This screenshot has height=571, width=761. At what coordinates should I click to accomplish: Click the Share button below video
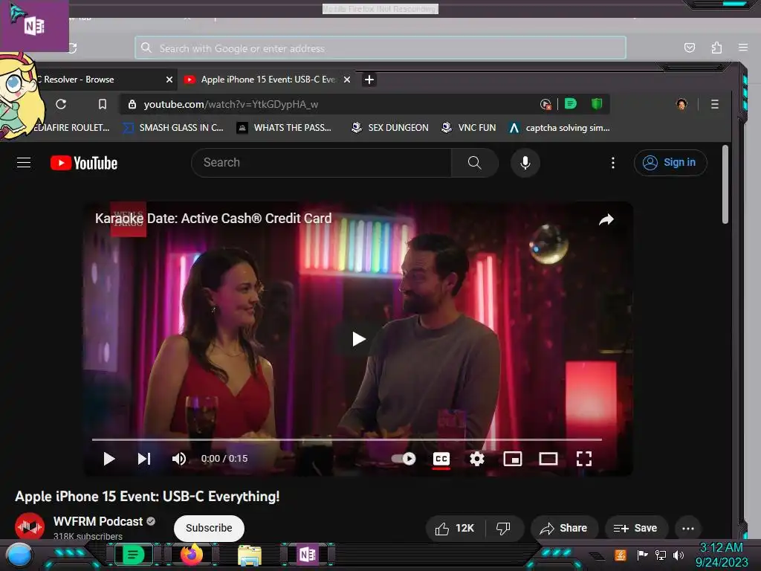564,529
